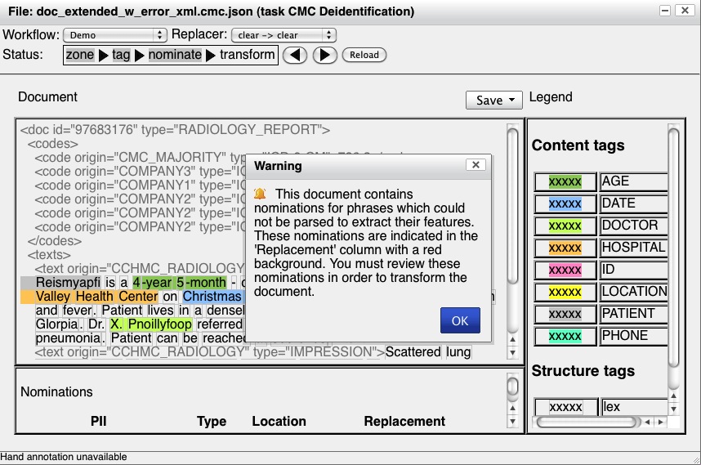Click the Reload button
This screenshot has height=465, width=701.
pyautogui.click(x=364, y=55)
